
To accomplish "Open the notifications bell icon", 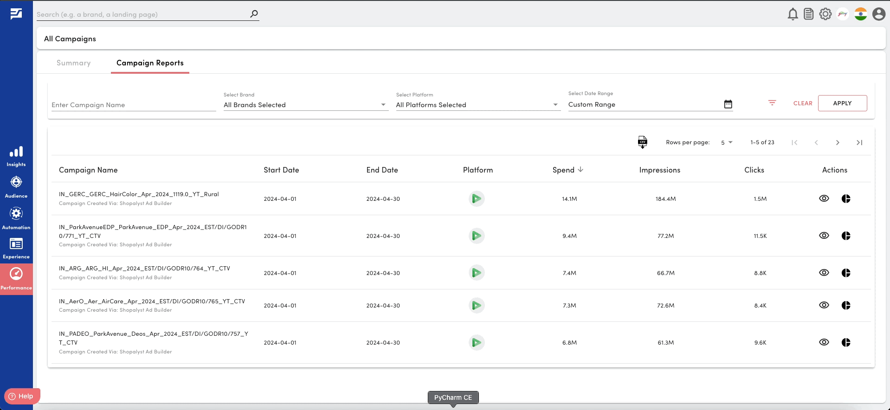I will click(793, 14).
